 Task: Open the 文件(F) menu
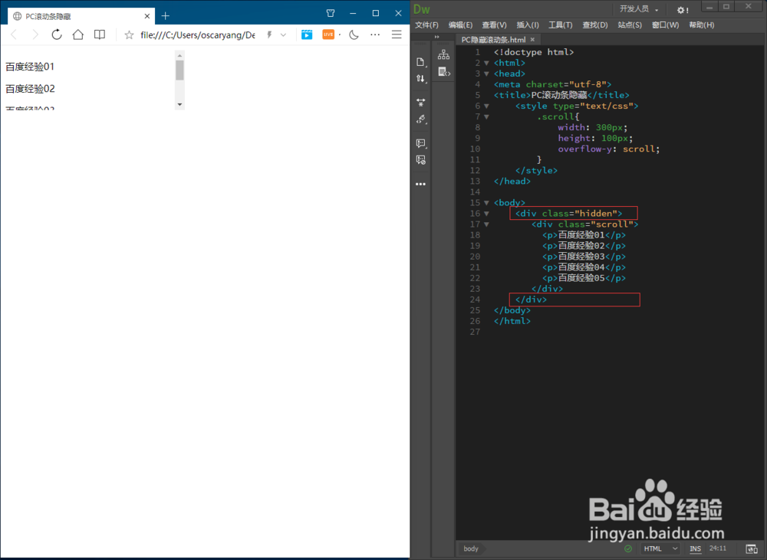426,25
